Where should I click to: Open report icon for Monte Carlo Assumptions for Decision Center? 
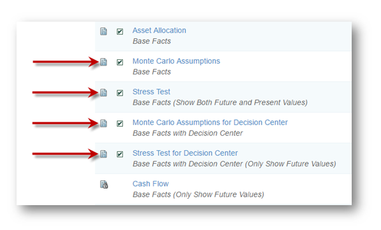103,124
